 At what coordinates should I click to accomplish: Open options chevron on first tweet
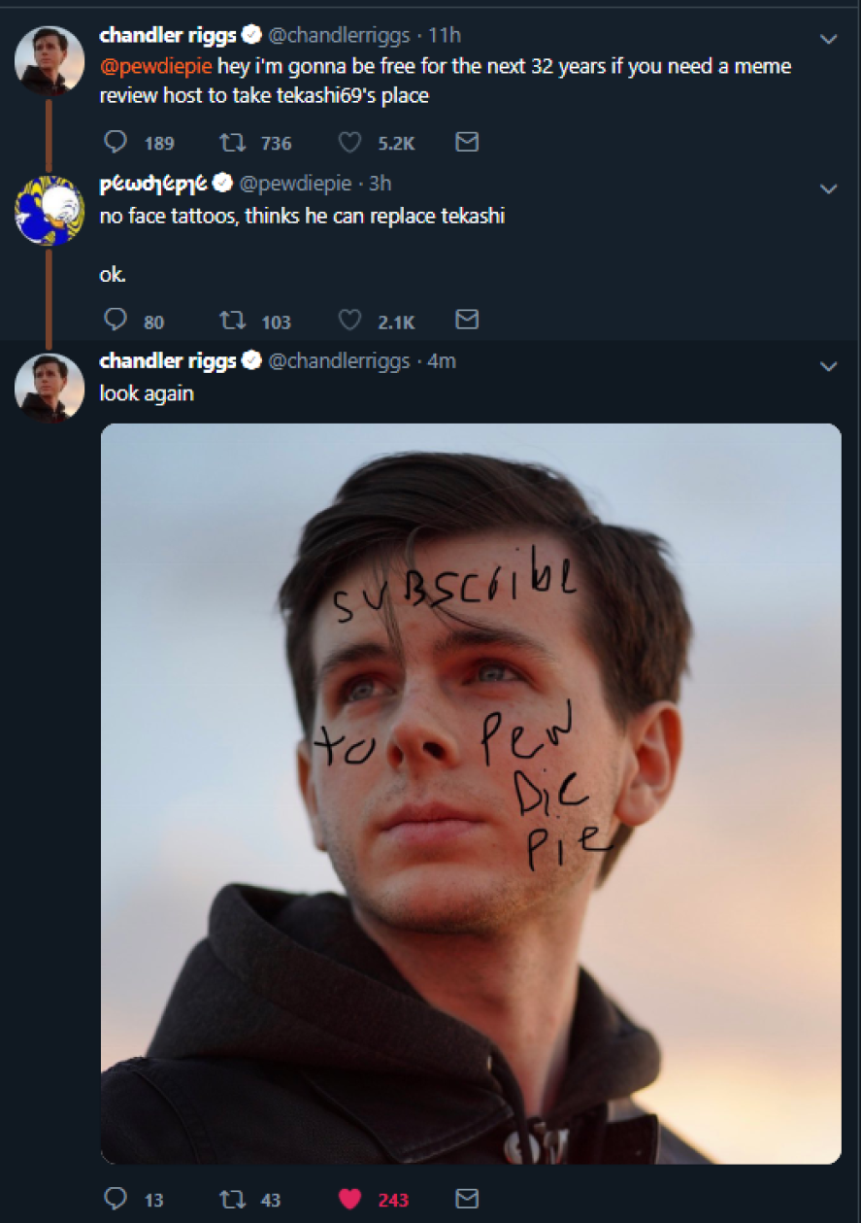(x=828, y=40)
